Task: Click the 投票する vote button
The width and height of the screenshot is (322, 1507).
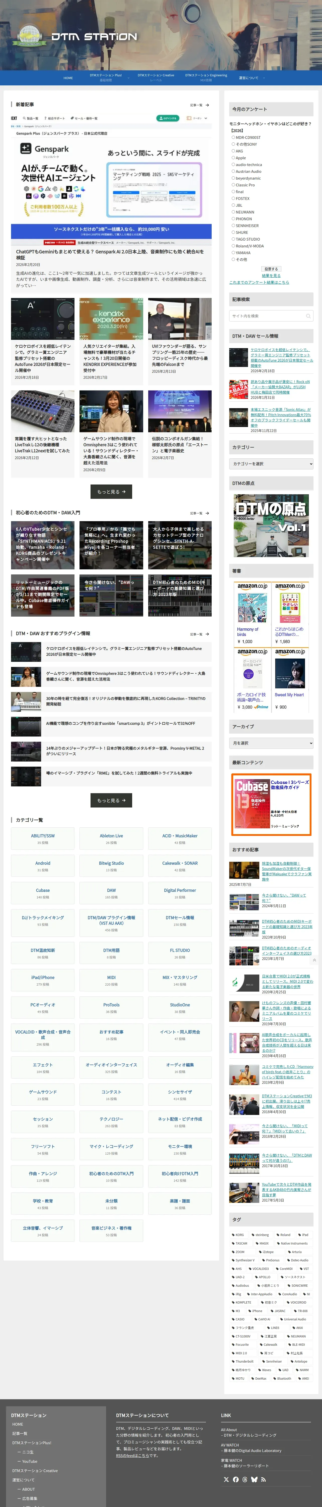Action: click(271, 269)
